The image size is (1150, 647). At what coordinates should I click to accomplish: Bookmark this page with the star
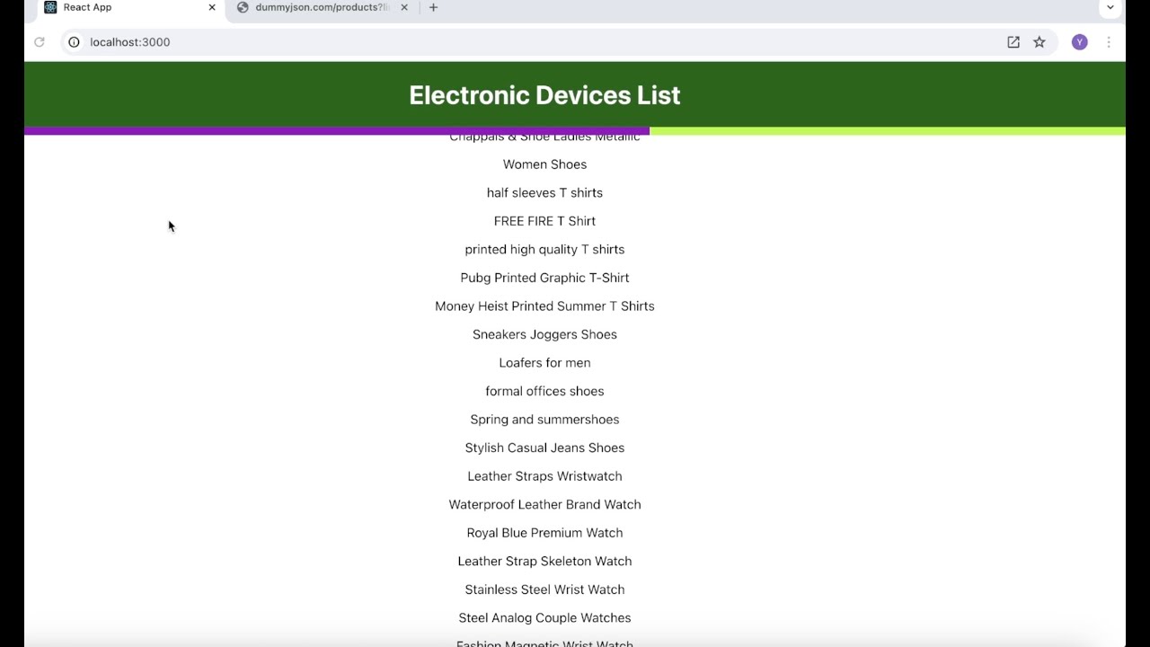tap(1039, 42)
